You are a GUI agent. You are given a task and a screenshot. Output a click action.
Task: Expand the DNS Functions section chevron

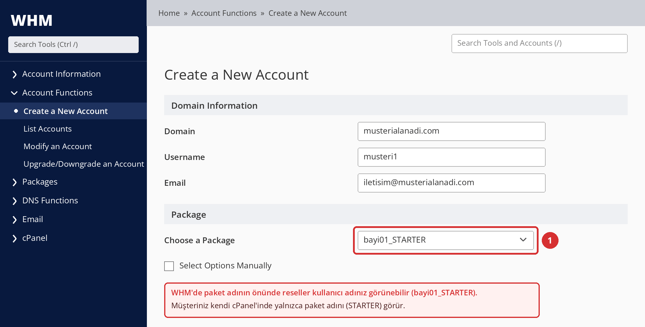(x=14, y=201)
